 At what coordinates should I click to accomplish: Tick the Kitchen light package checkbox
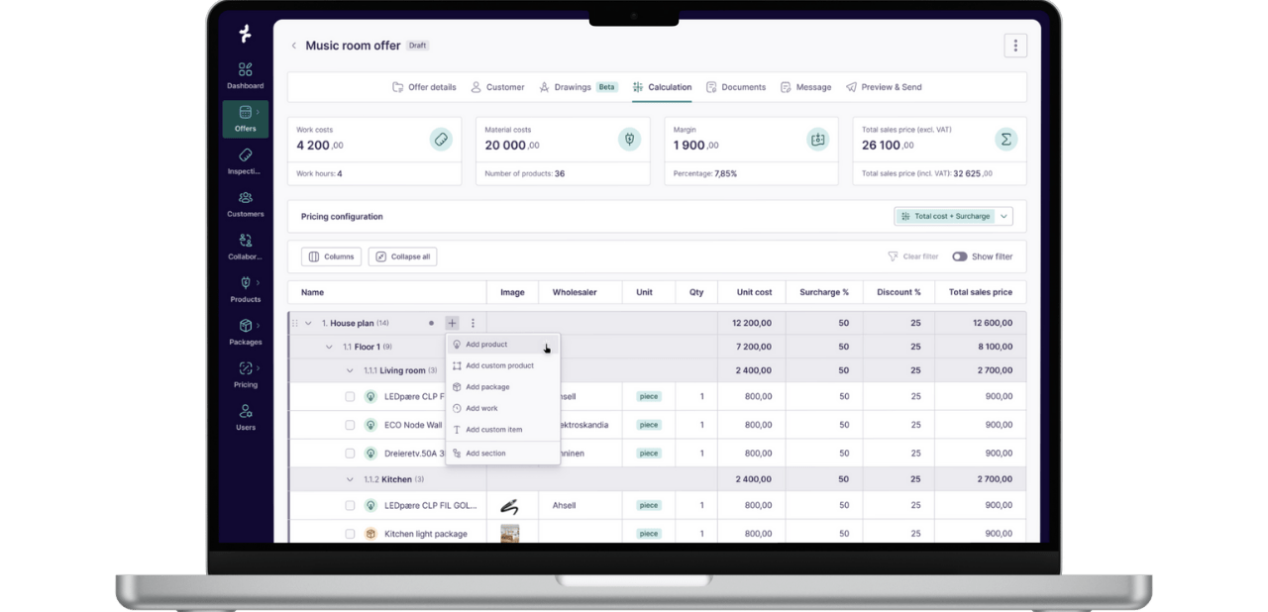point(350,534)
